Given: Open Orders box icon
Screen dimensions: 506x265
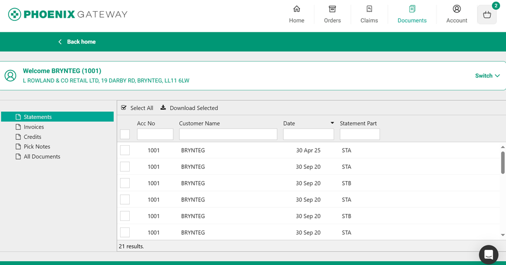Looking at the screenshot, I should [332, 9].
